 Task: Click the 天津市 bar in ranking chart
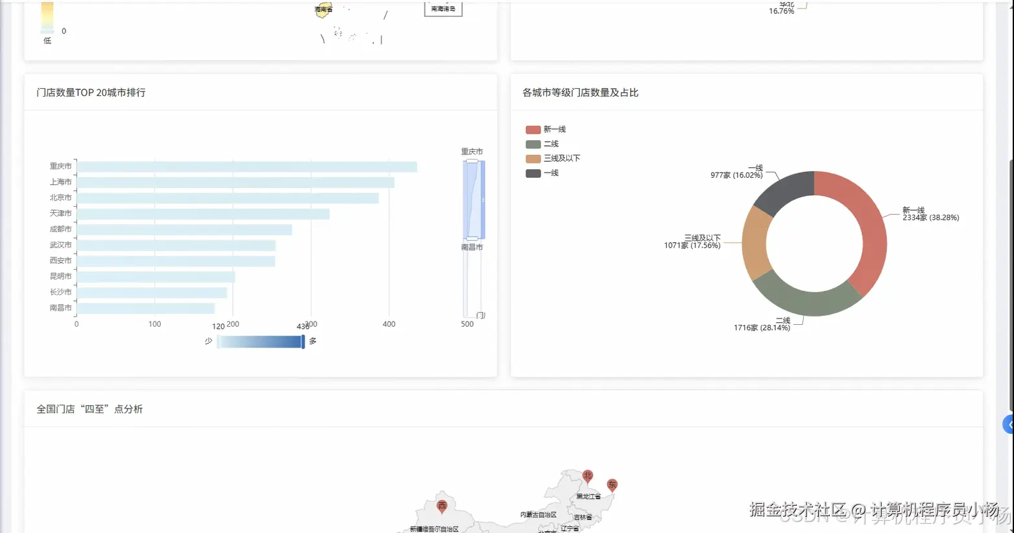(203, 214)
